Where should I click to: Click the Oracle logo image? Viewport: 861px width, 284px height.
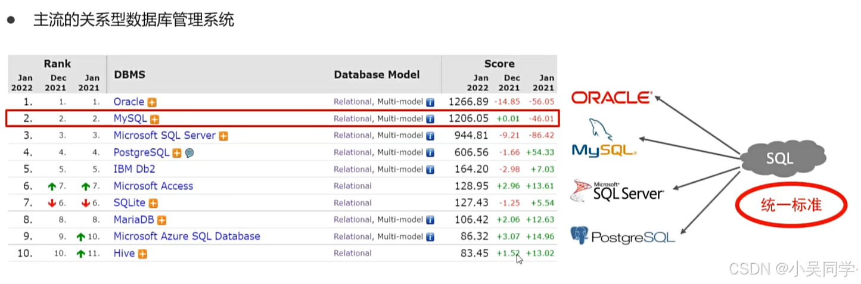612,98
